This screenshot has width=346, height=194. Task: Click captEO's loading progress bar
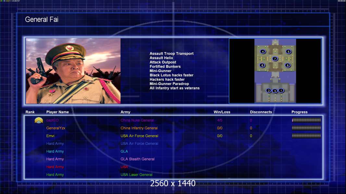pyautogui.click(x=306, y=120)
